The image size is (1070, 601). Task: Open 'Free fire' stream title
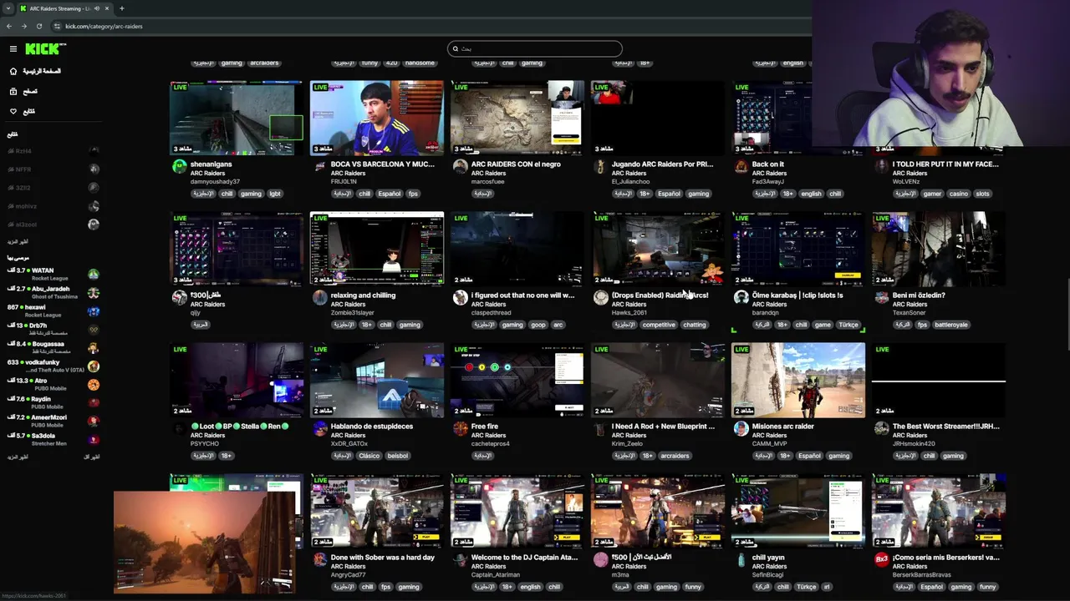(x=485, y=427)
